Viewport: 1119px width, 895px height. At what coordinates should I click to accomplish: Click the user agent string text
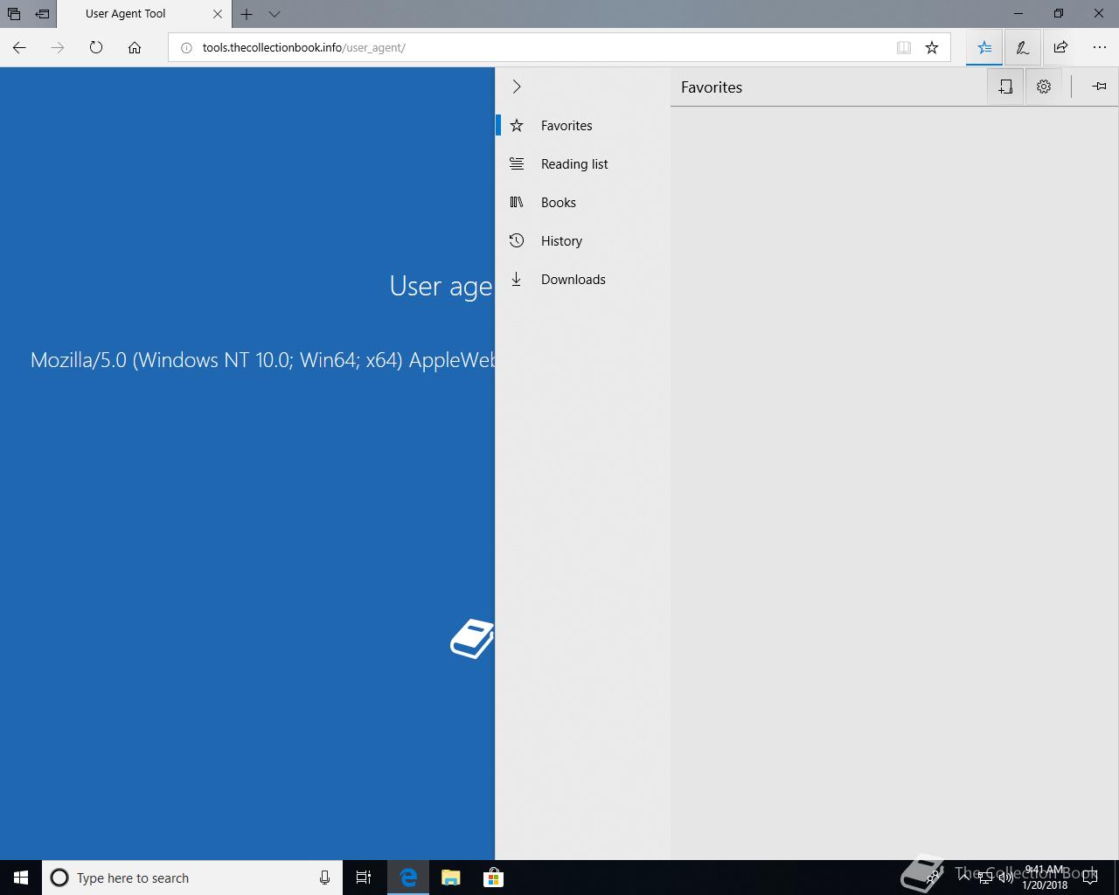[262, 360]
